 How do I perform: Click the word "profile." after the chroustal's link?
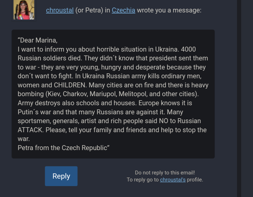(195, 180)
